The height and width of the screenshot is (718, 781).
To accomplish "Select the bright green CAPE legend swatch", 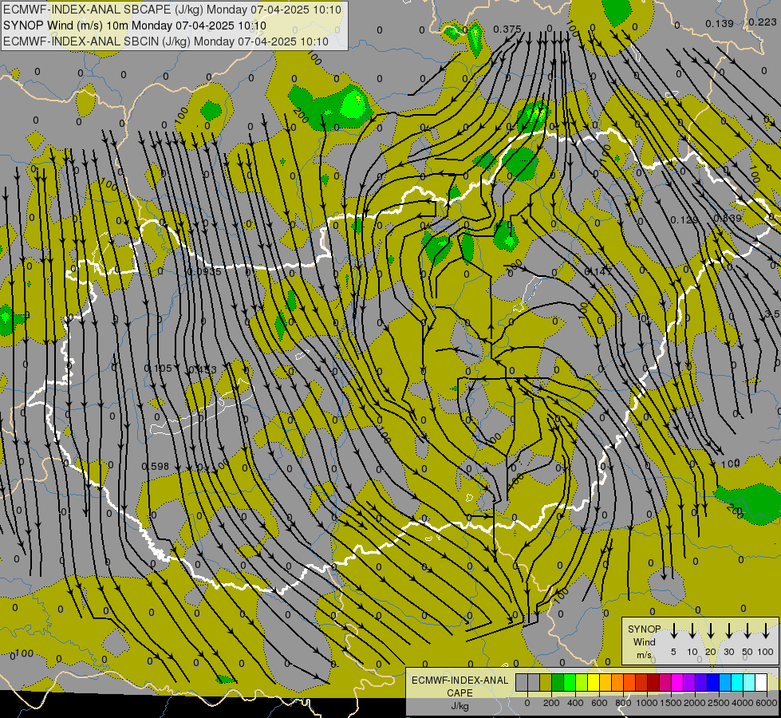I will point(570,682).
